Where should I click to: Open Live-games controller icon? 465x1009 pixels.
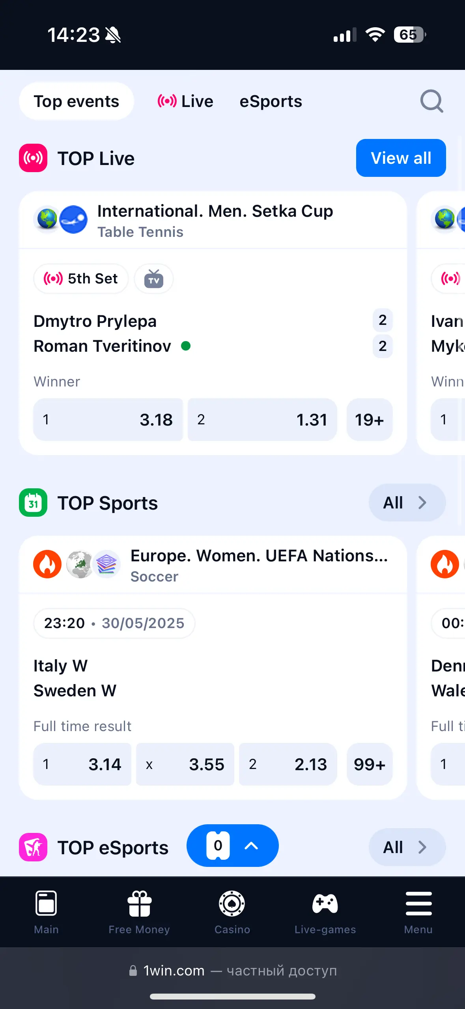point(325,903)
